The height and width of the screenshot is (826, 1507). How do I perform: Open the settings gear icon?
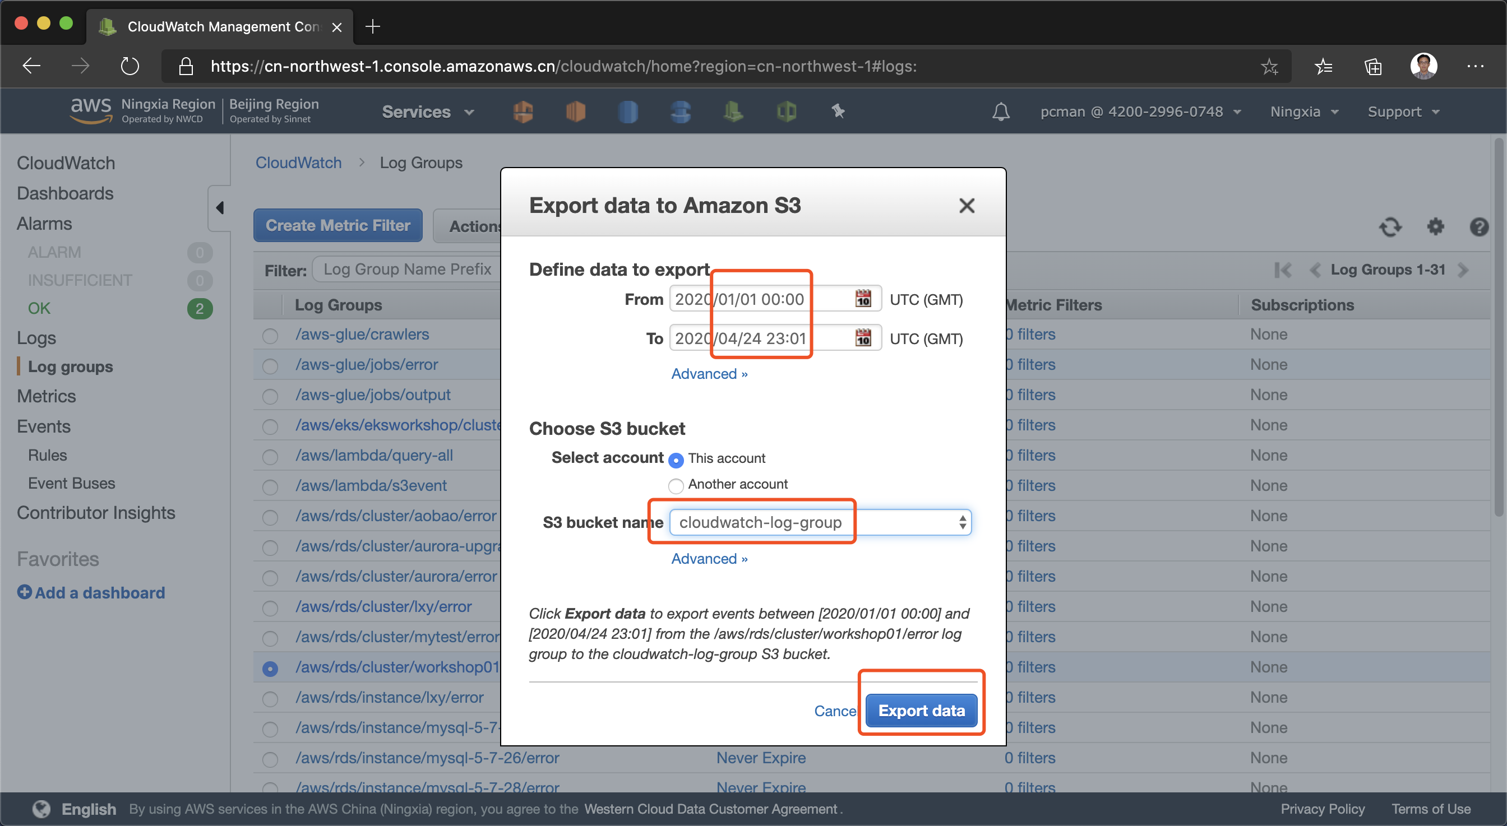[x=1435, y=226]
